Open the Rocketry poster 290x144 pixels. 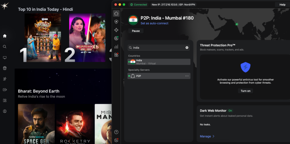[75, 124]
